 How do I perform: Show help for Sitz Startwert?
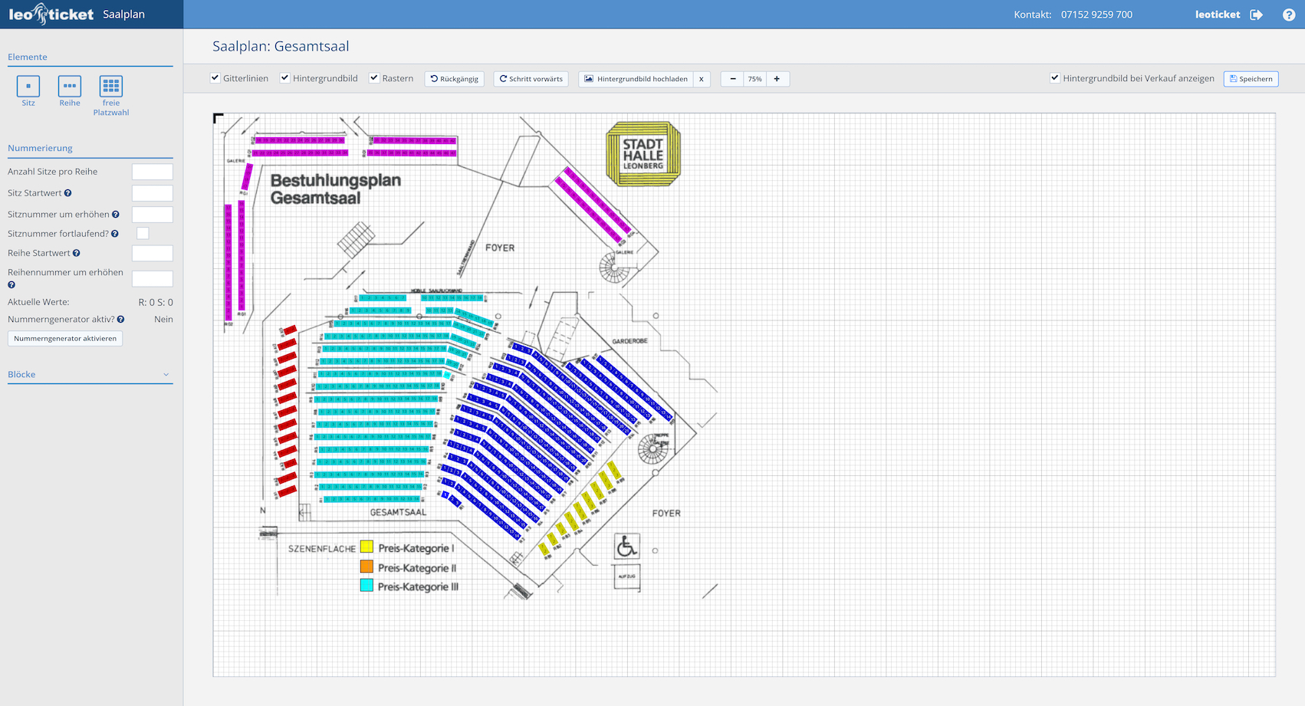click(68, 193)
